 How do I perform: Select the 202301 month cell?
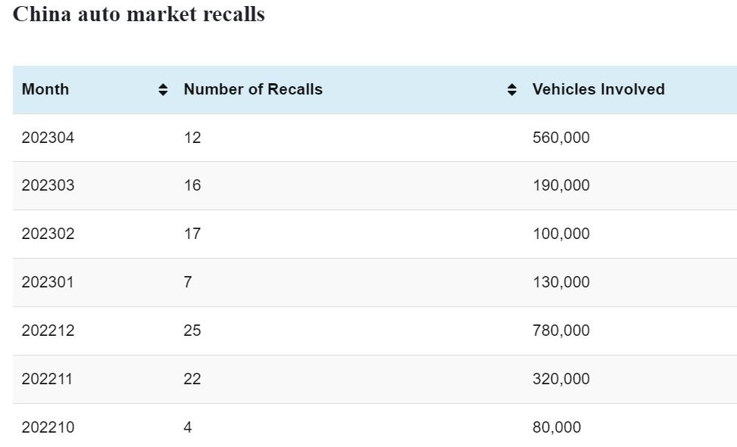tap(48, 283)
